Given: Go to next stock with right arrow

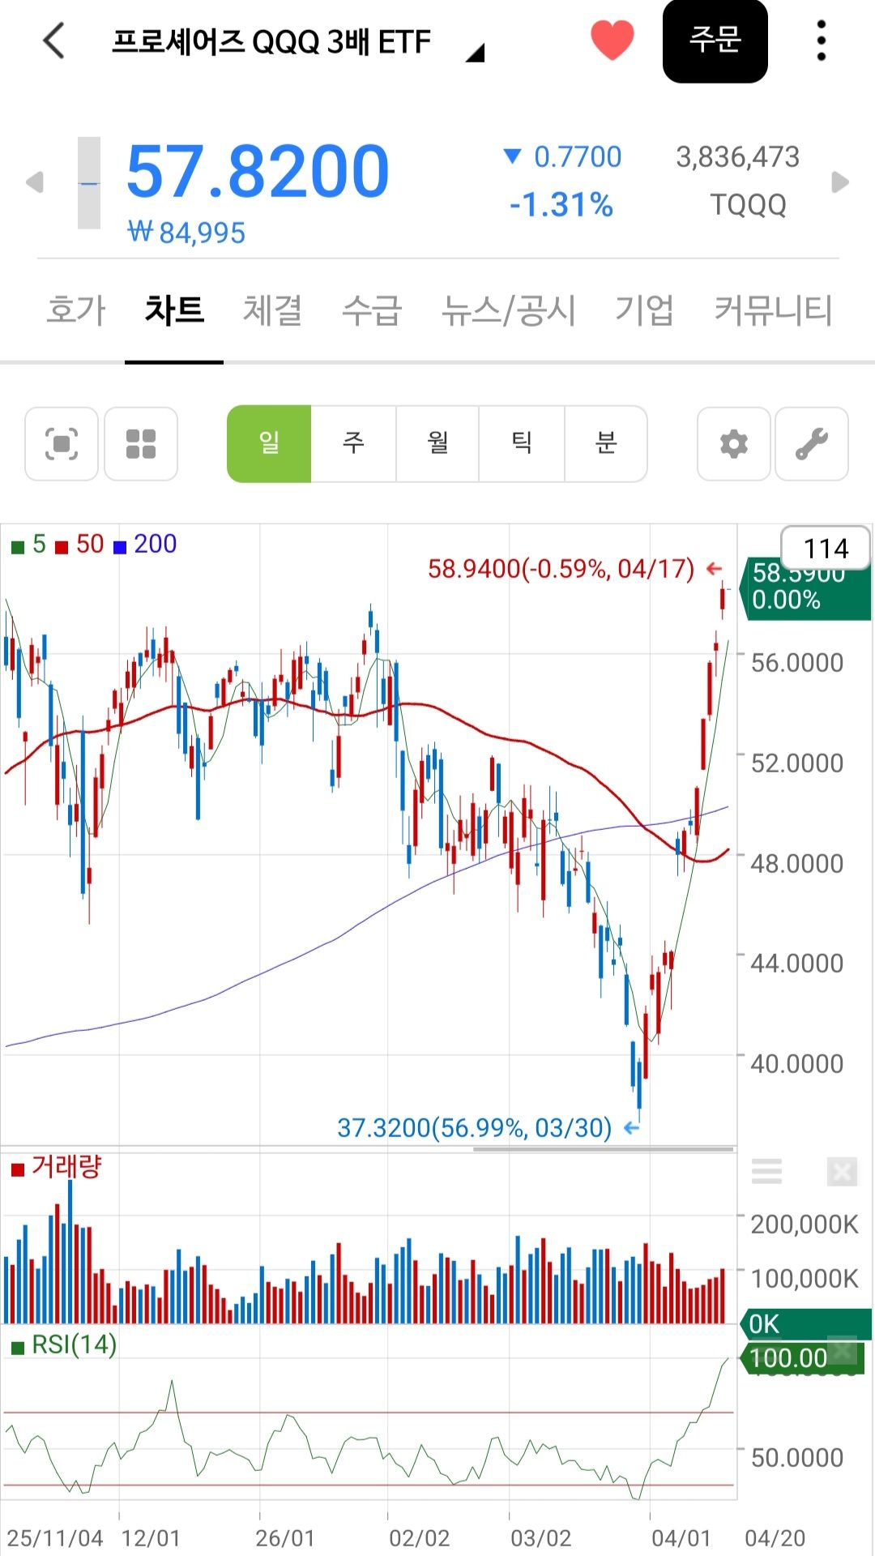Looking at the screenshot, I should (x=841, y=182).
